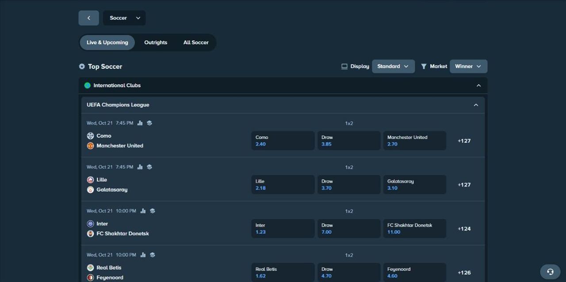
Task: Switch to the All Soccer tab
Action: pos(196,42)
